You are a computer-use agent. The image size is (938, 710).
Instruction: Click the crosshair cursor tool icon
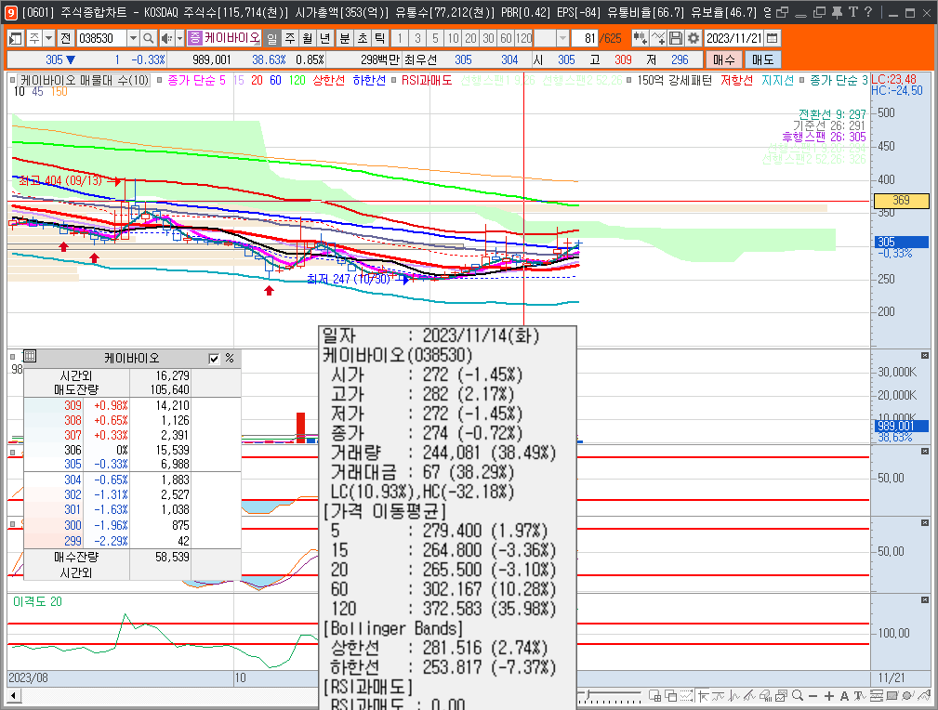point(702,696)
